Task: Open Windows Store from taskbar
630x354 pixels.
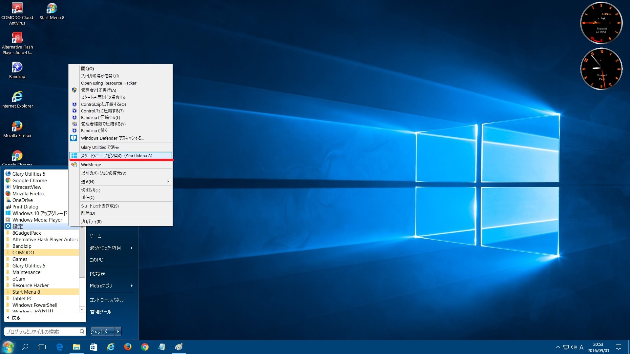Action: point(94,347)
